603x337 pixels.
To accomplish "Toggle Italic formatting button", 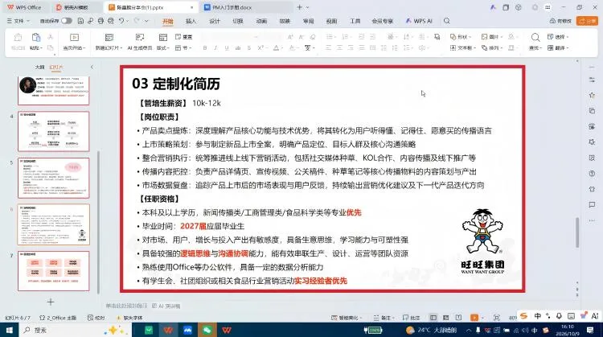I will (215, 48).
